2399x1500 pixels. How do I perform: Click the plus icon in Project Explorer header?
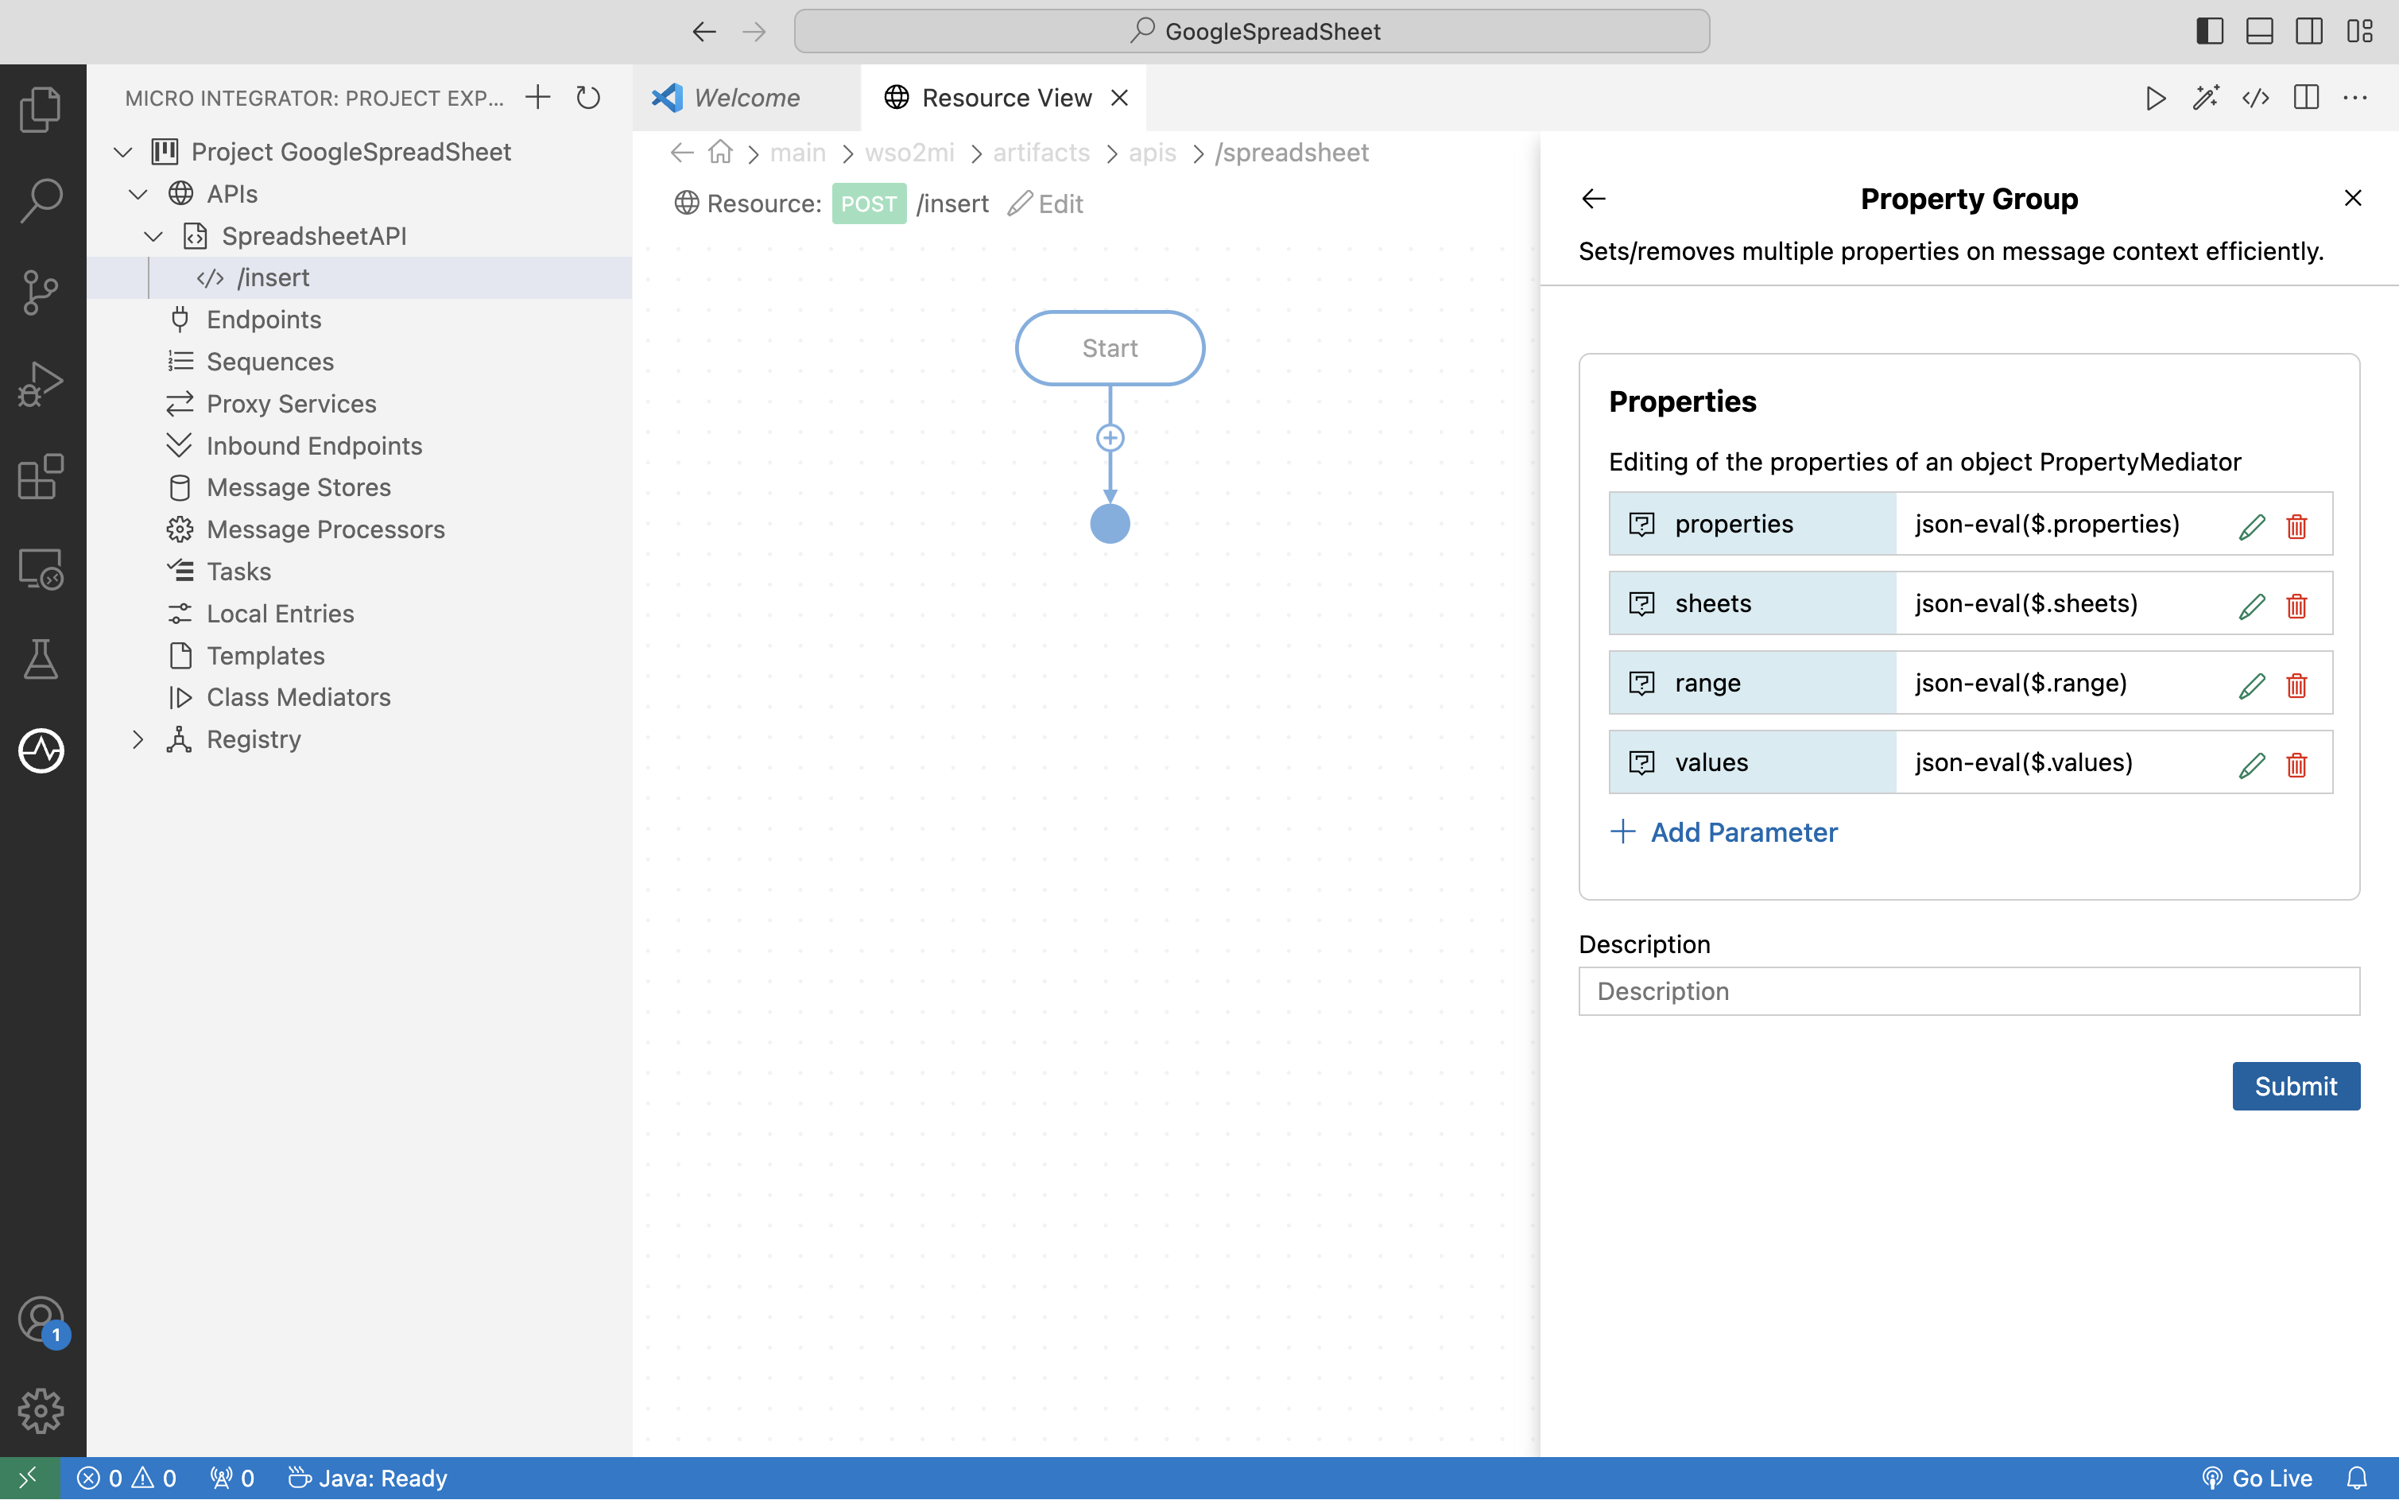coord(537,97)
